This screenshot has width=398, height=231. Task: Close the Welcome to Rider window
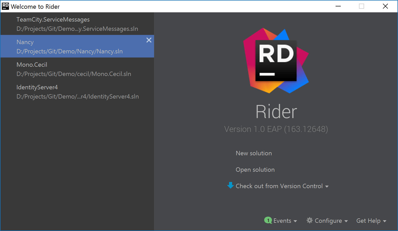[x=385, y=6]
